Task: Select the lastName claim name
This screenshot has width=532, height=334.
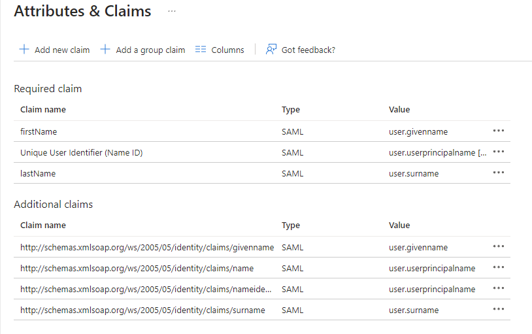Action: click(38, 173)
